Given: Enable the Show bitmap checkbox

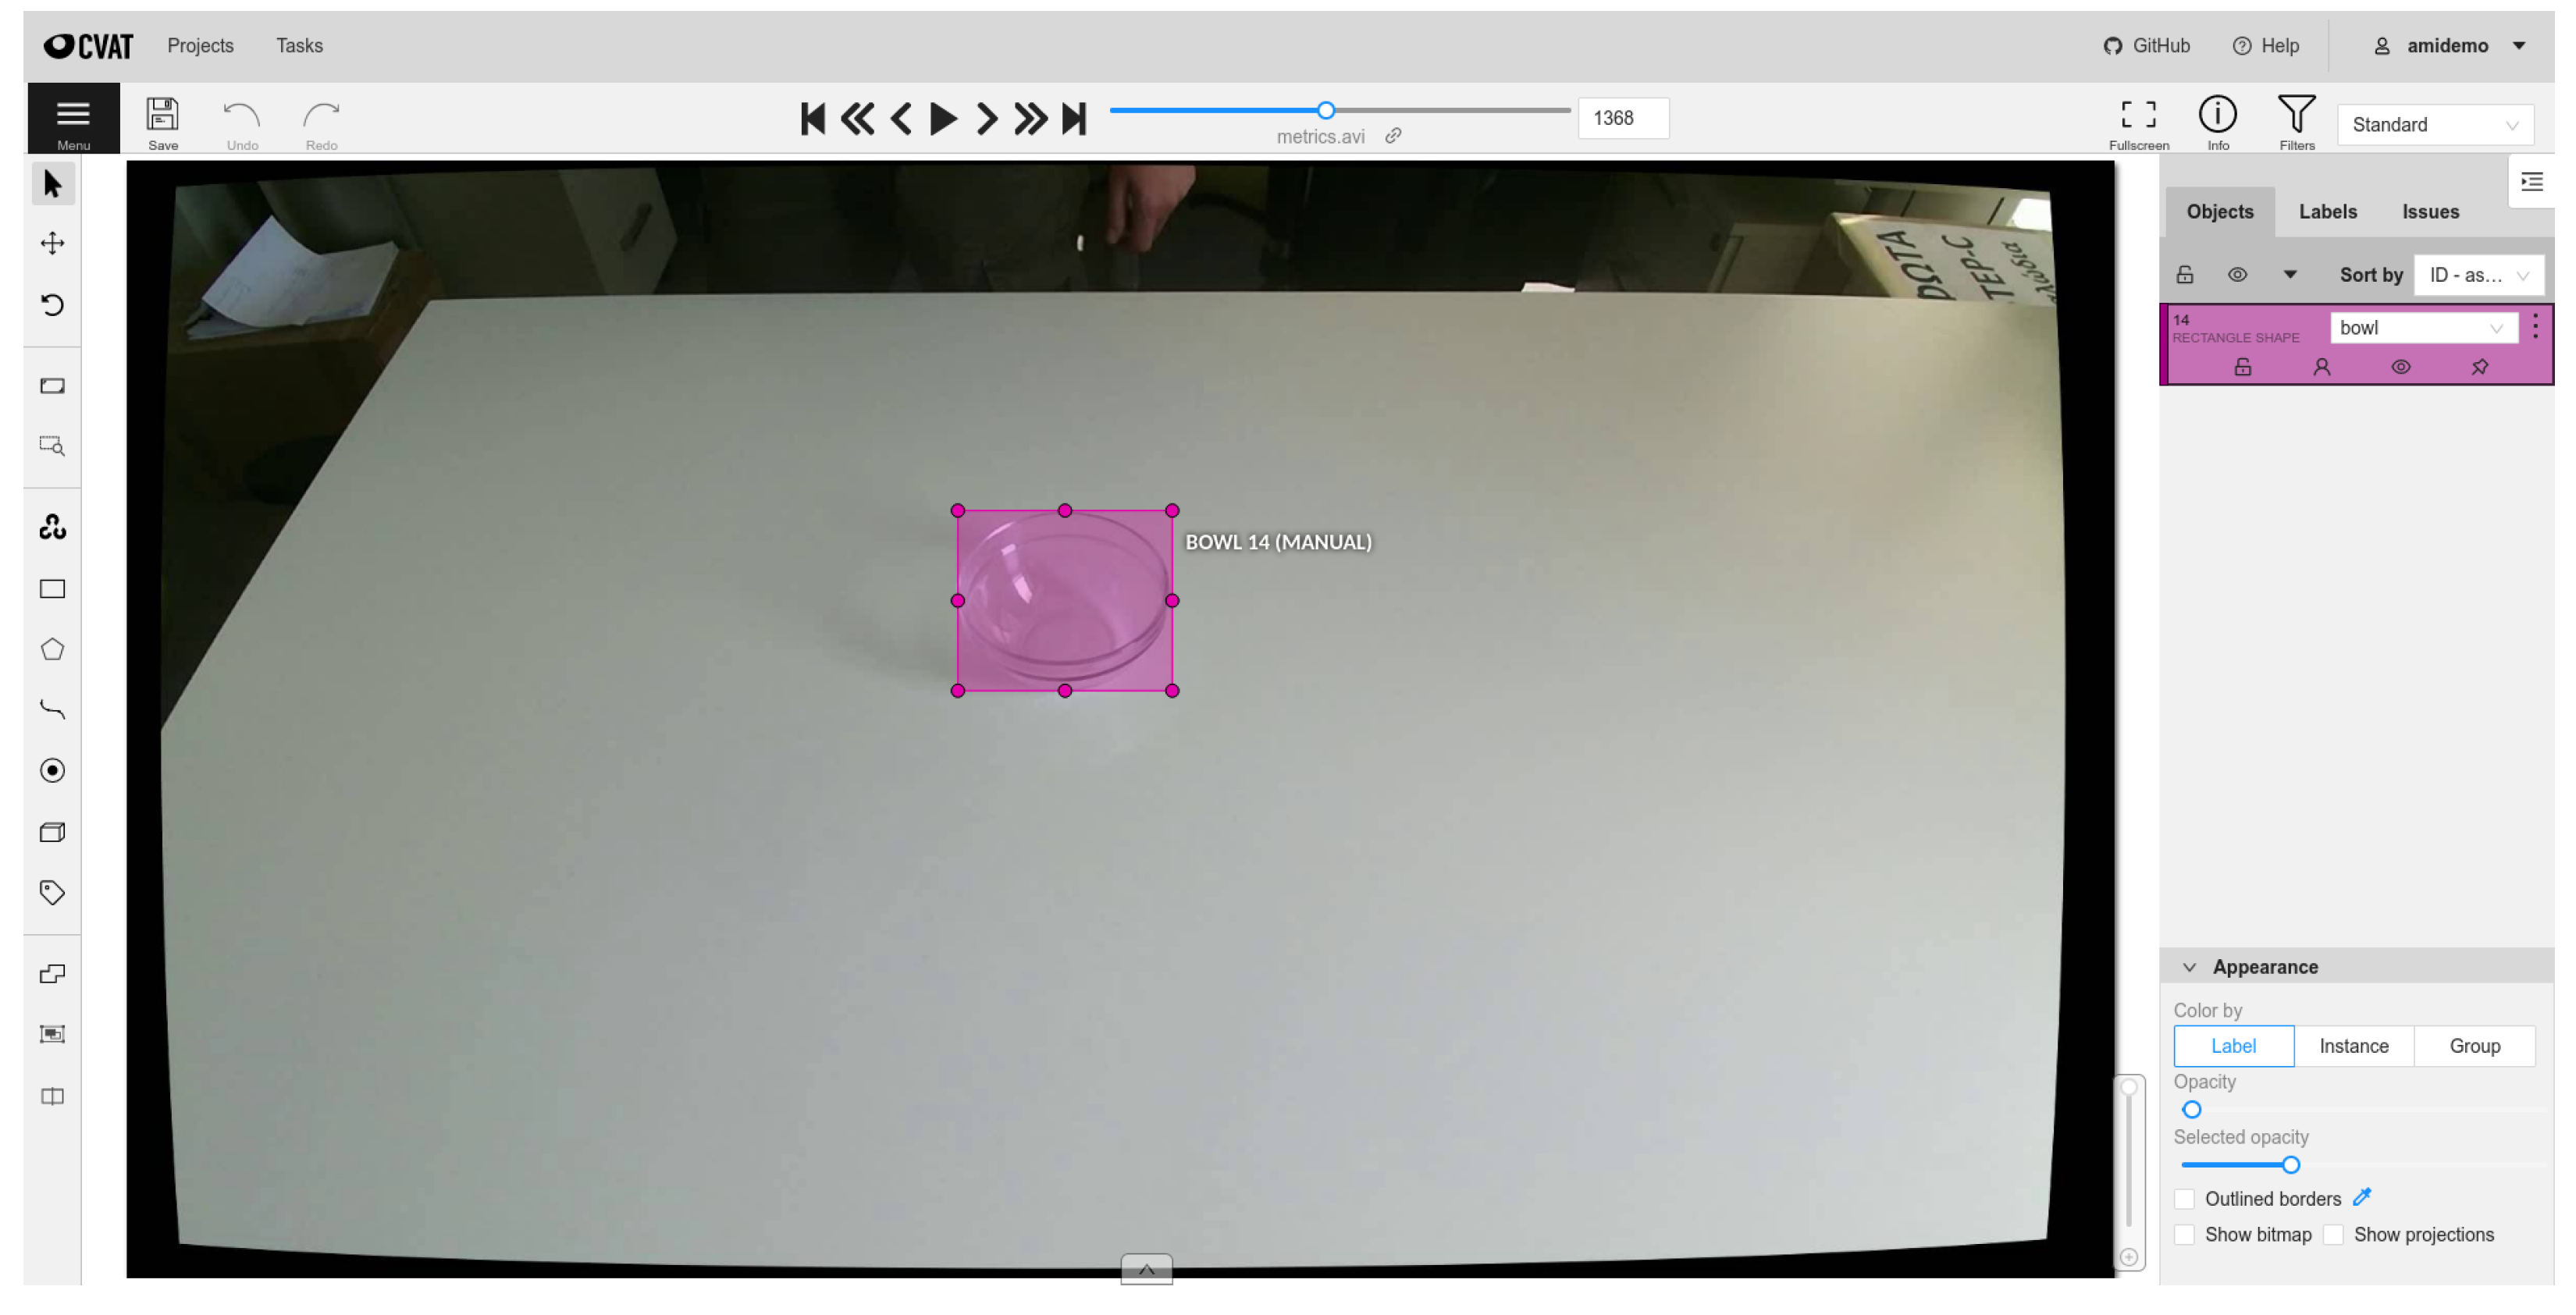Looking at the screenshot, I should tap(2185, 1235).
